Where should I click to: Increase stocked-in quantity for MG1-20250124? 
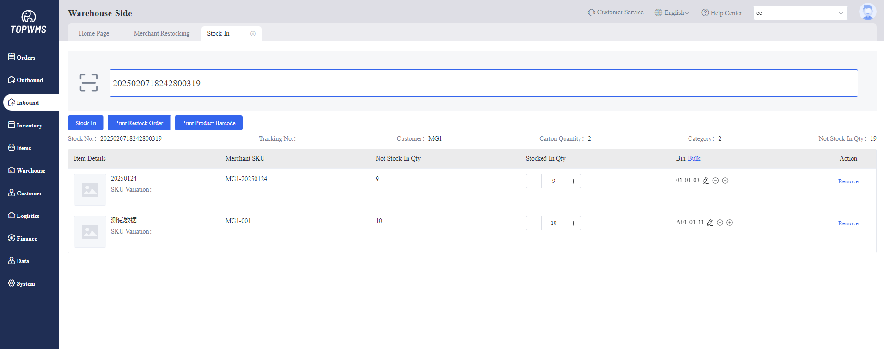click(x=573, y=181)
